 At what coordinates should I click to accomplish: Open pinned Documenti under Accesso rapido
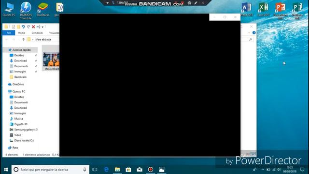pyautogui.click(x=21, y=66)
